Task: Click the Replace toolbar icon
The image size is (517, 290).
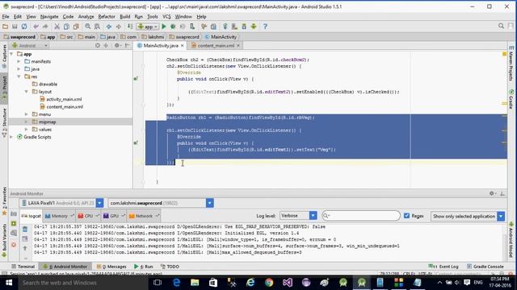Action: (x=97, y=27)
